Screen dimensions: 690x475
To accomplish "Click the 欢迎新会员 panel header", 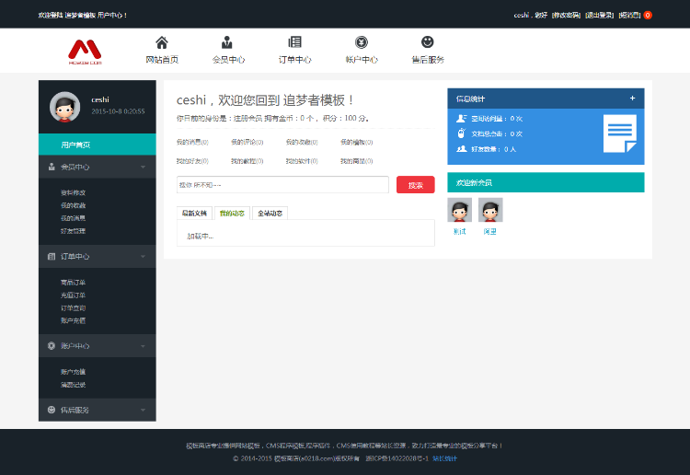I will pos(546,182).
